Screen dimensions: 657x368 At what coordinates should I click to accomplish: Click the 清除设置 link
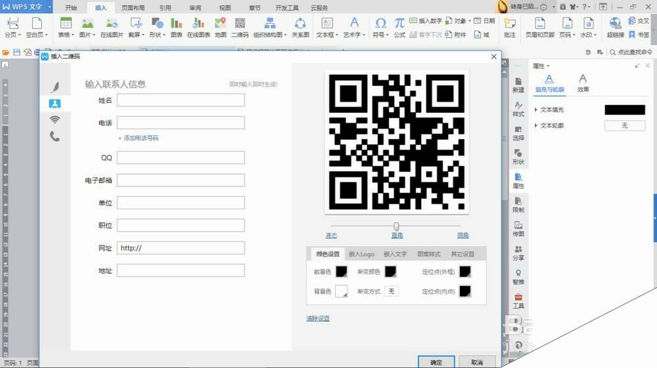point(317,319)
